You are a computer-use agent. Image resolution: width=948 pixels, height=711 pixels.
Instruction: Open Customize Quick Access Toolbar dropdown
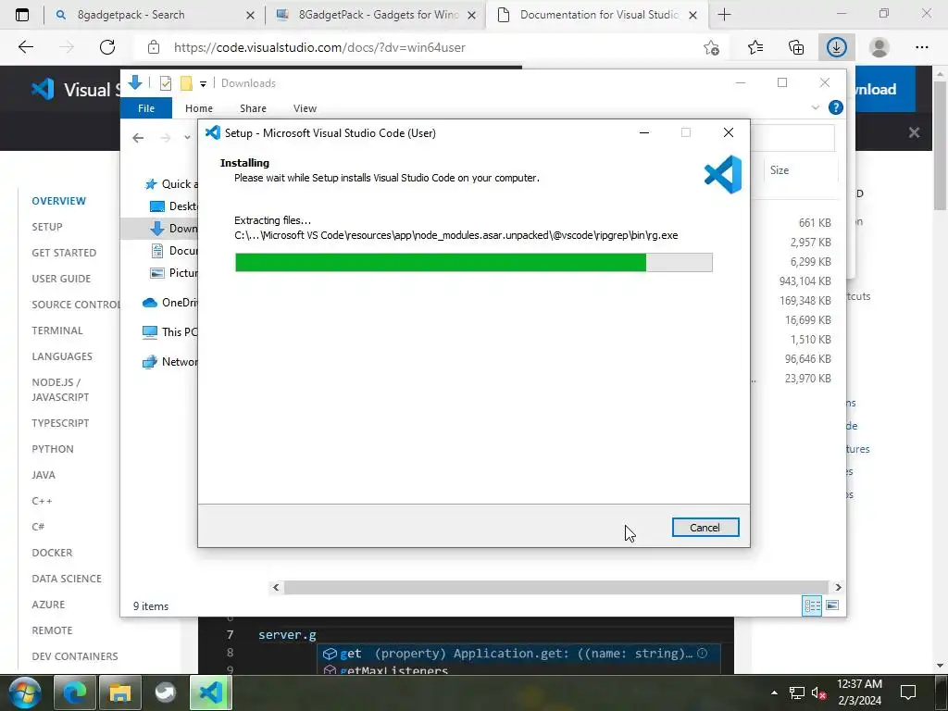coord(203,84)
